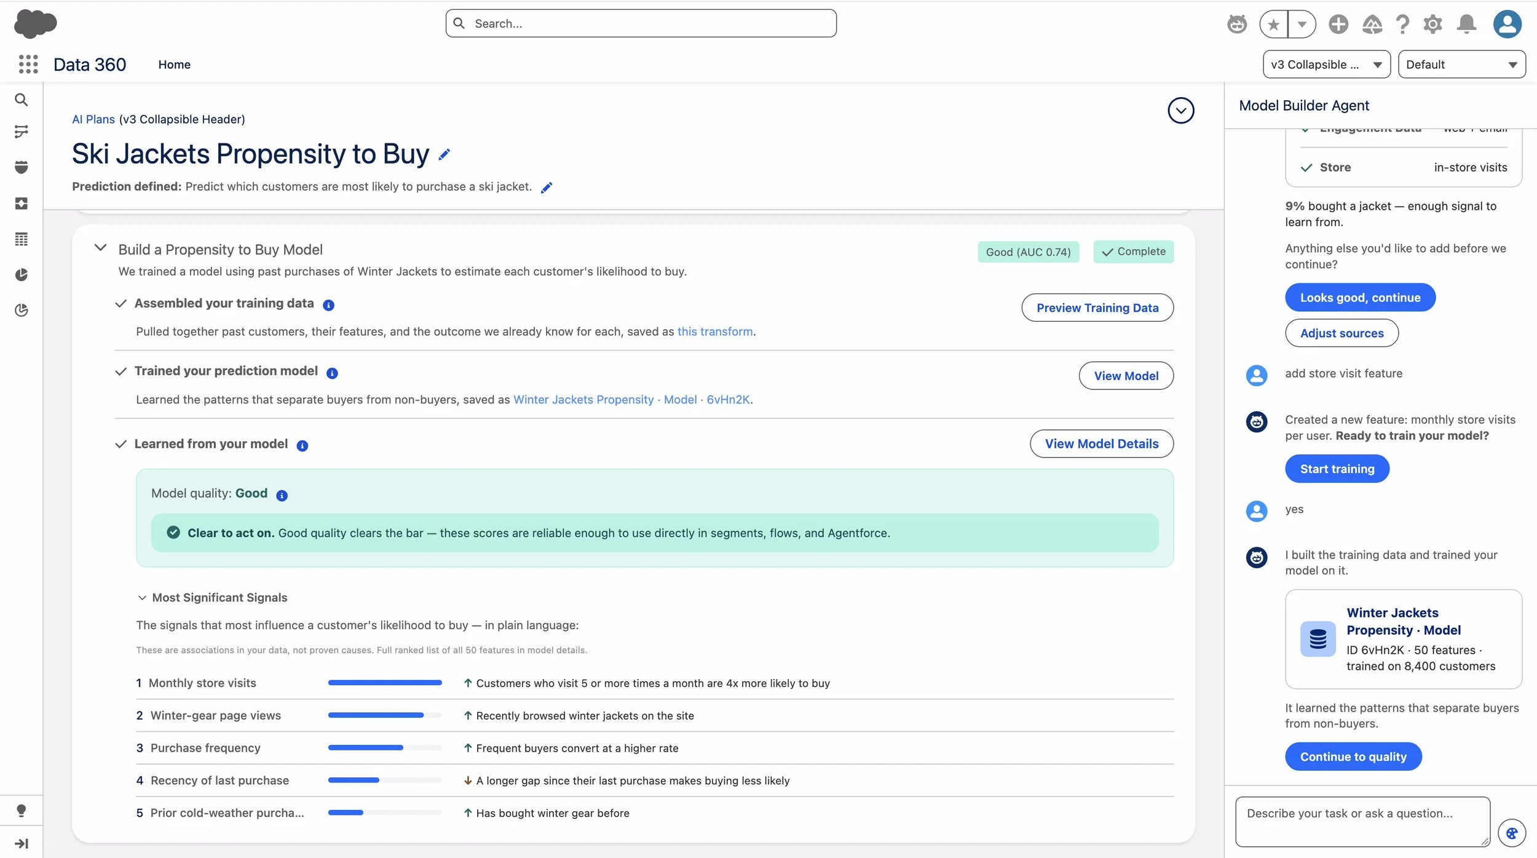Click info icon beside Learned from your model
The image size is (1537, 858).
click(x=302, y=446)
